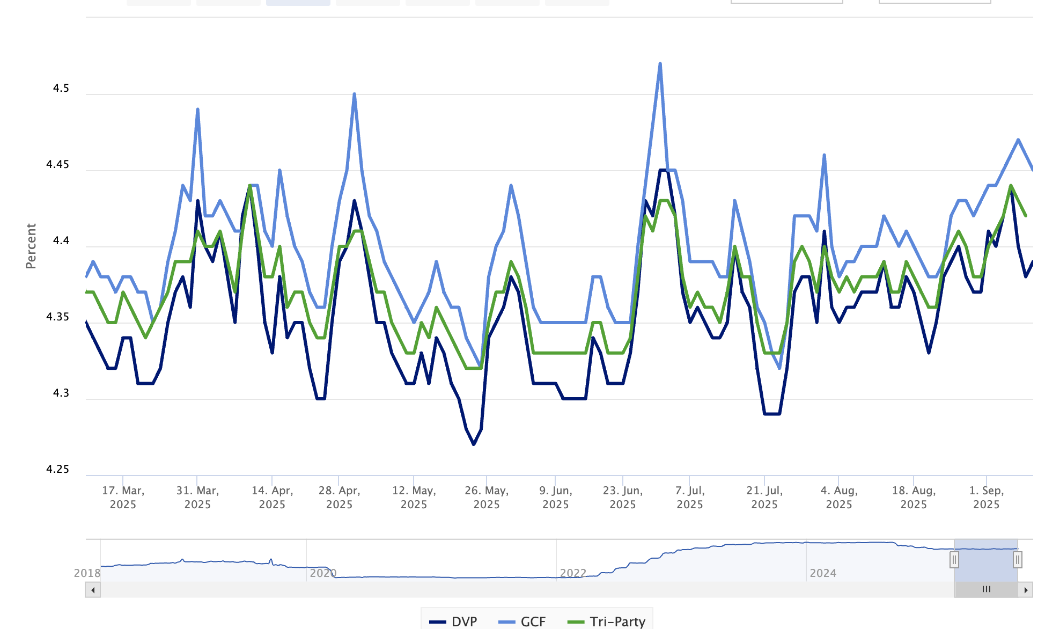This screenshot has width=1045, height=629.
Task: Click DVP's lowest point near 26 May
Action: coord(473,444)
